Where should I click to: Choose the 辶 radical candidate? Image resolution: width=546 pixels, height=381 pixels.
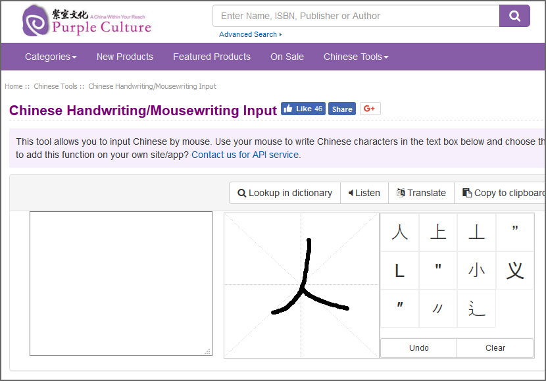[476, 309]
